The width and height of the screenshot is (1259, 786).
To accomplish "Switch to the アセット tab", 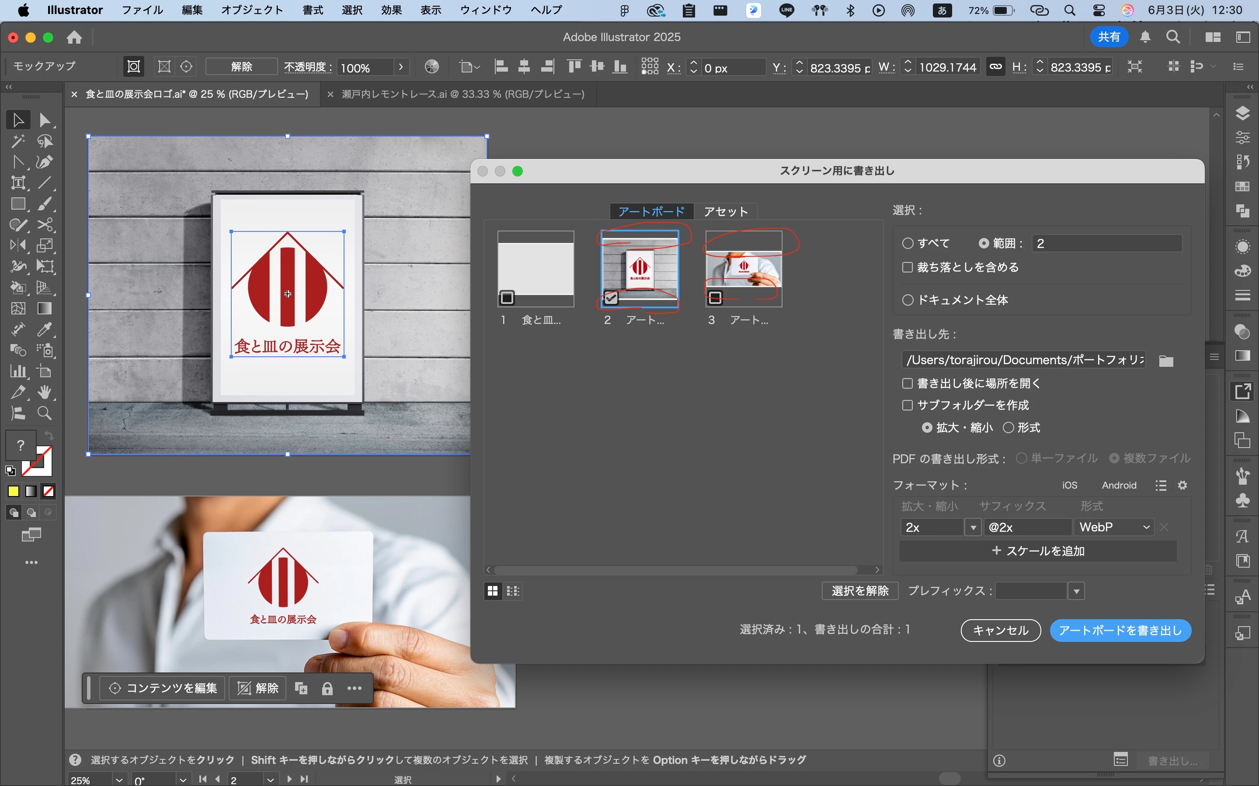I will (x=725, y=212).
